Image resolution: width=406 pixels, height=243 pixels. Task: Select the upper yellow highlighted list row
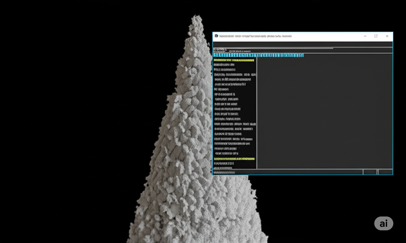(234, 60)
